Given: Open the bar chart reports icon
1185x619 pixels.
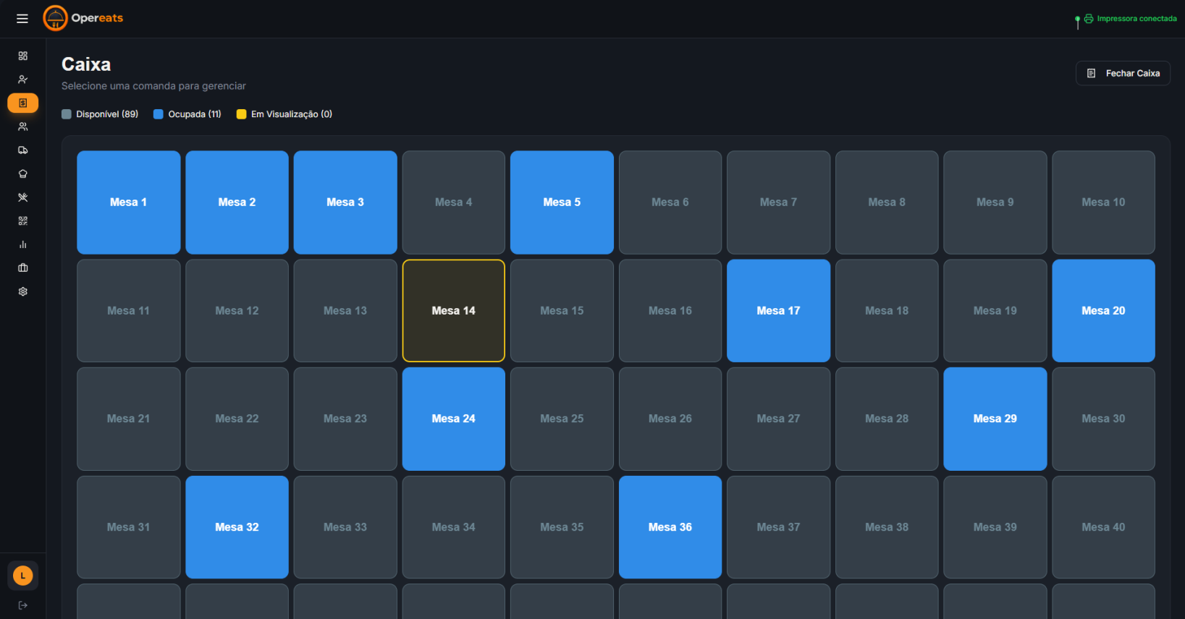Looking at the screenshot, I should [23, 244].
